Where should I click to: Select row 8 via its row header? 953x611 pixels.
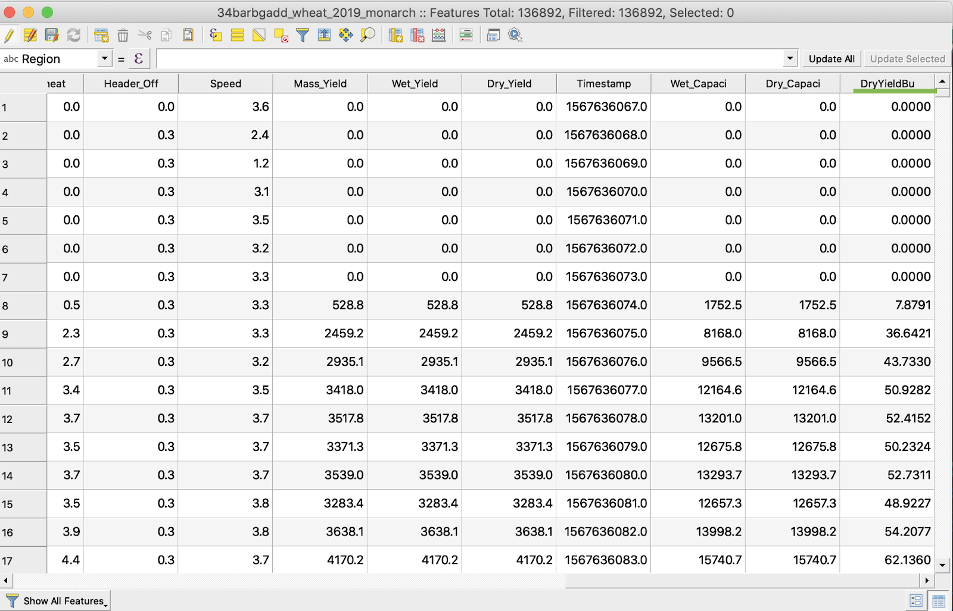pos(23,306)
